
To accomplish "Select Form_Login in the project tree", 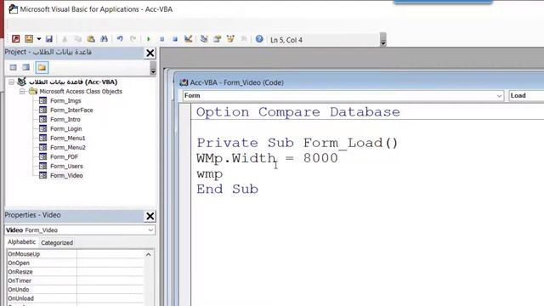I will coord(66,128).
